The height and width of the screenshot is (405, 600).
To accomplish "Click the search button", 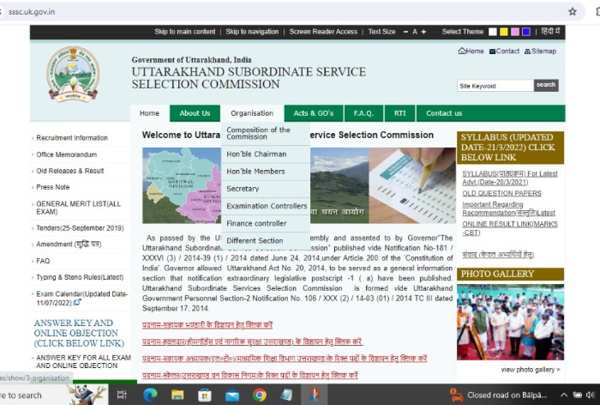I will coord(546,85).
